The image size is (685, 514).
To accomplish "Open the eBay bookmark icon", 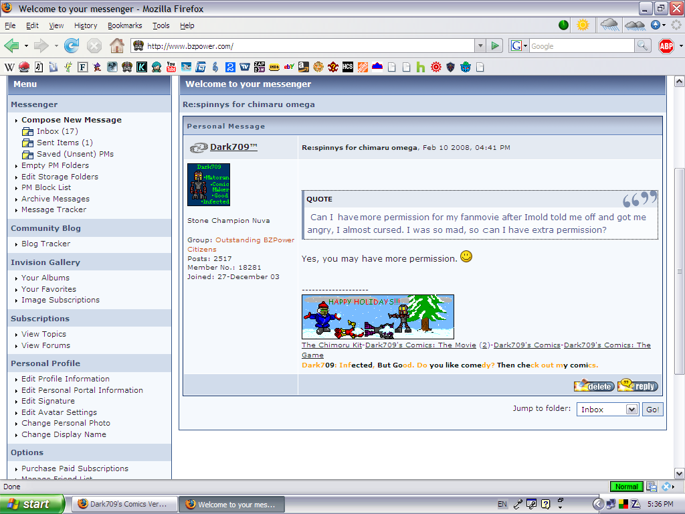I will (x=288, y=67).
